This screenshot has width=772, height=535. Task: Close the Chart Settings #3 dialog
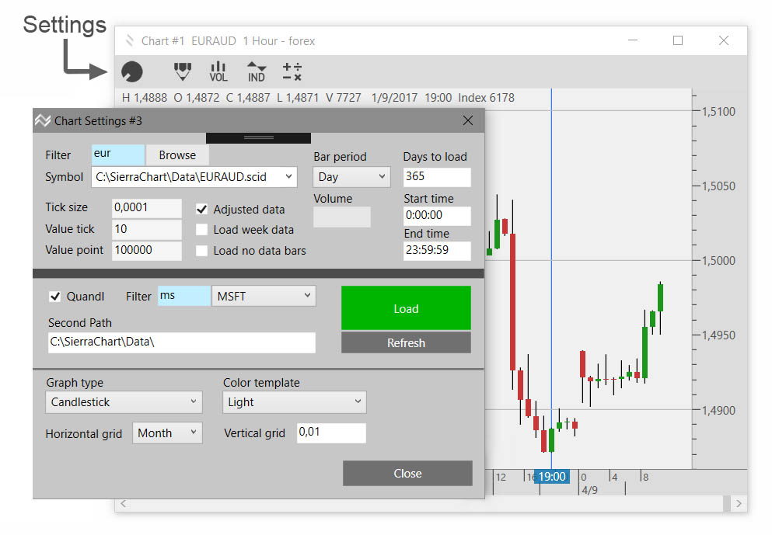(x=467, y=120)
